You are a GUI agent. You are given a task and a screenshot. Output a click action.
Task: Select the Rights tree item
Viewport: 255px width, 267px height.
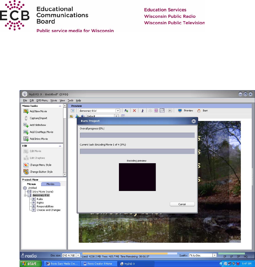click(40, 203)
